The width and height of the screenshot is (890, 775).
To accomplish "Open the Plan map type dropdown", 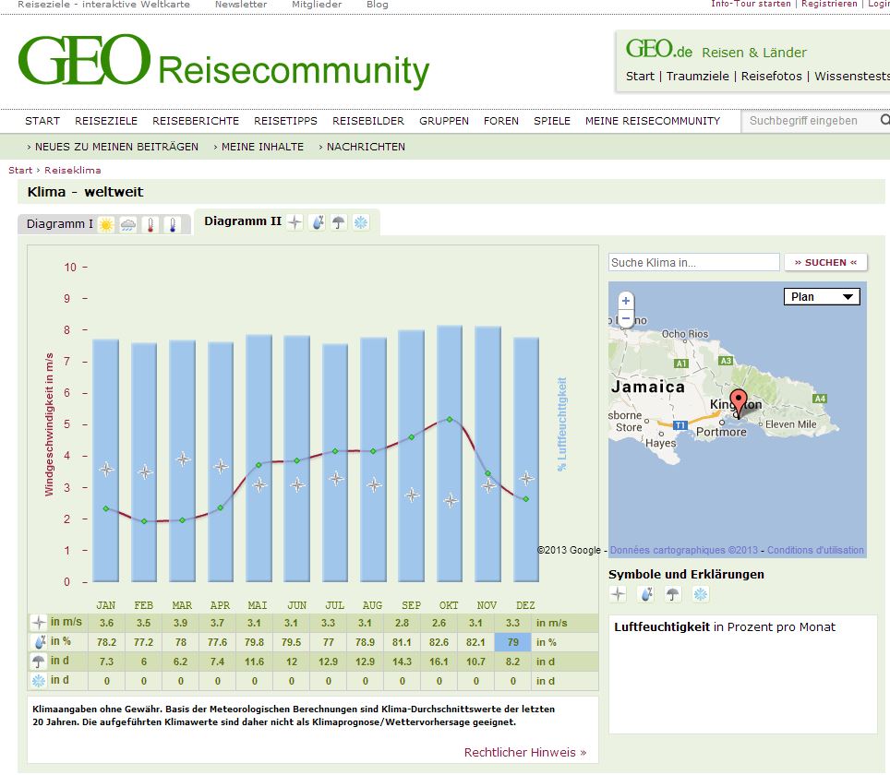I will click(821, 296).
